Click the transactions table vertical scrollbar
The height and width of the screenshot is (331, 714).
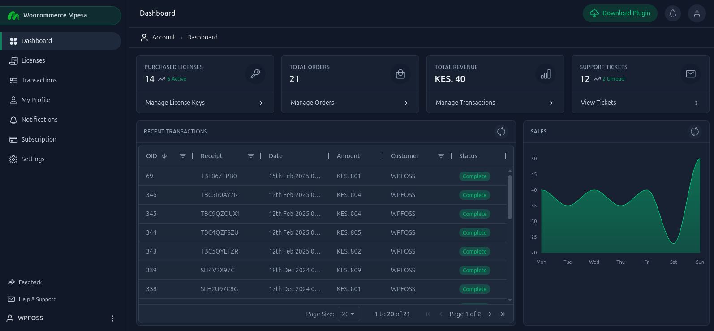coord(510,197)
